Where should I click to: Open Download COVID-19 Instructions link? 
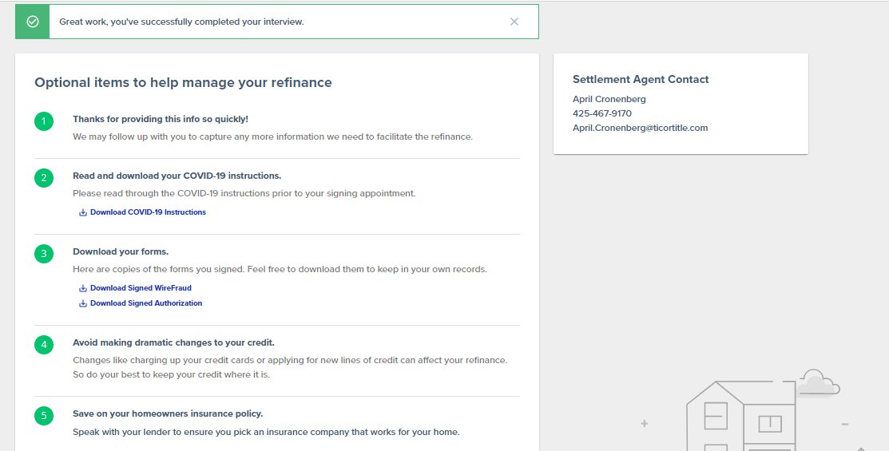pyautogui.click(x=148, y=212)
